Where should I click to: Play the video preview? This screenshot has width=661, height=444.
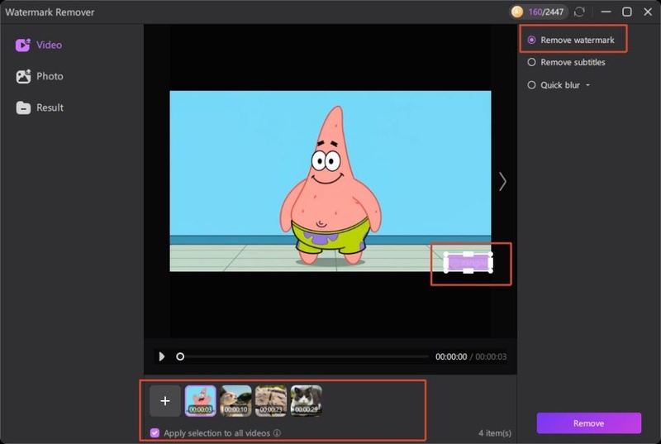coord(161,356)
